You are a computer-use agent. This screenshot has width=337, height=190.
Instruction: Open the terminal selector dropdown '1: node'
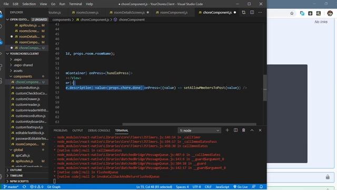click(x=199, y=130)
